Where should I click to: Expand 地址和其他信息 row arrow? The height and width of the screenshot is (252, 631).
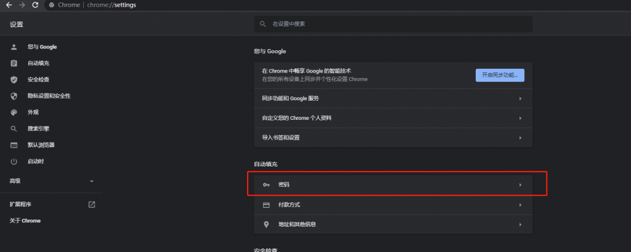coord(520,225)
